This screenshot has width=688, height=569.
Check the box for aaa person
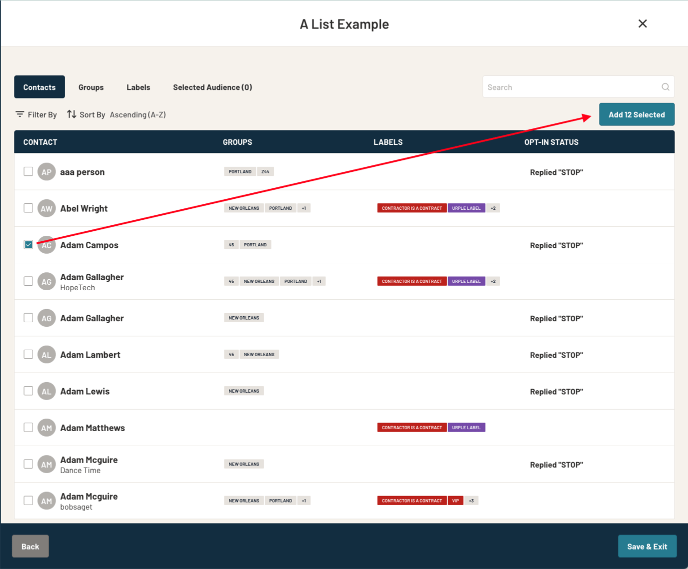pyautogui.click(x=28, y=171)
